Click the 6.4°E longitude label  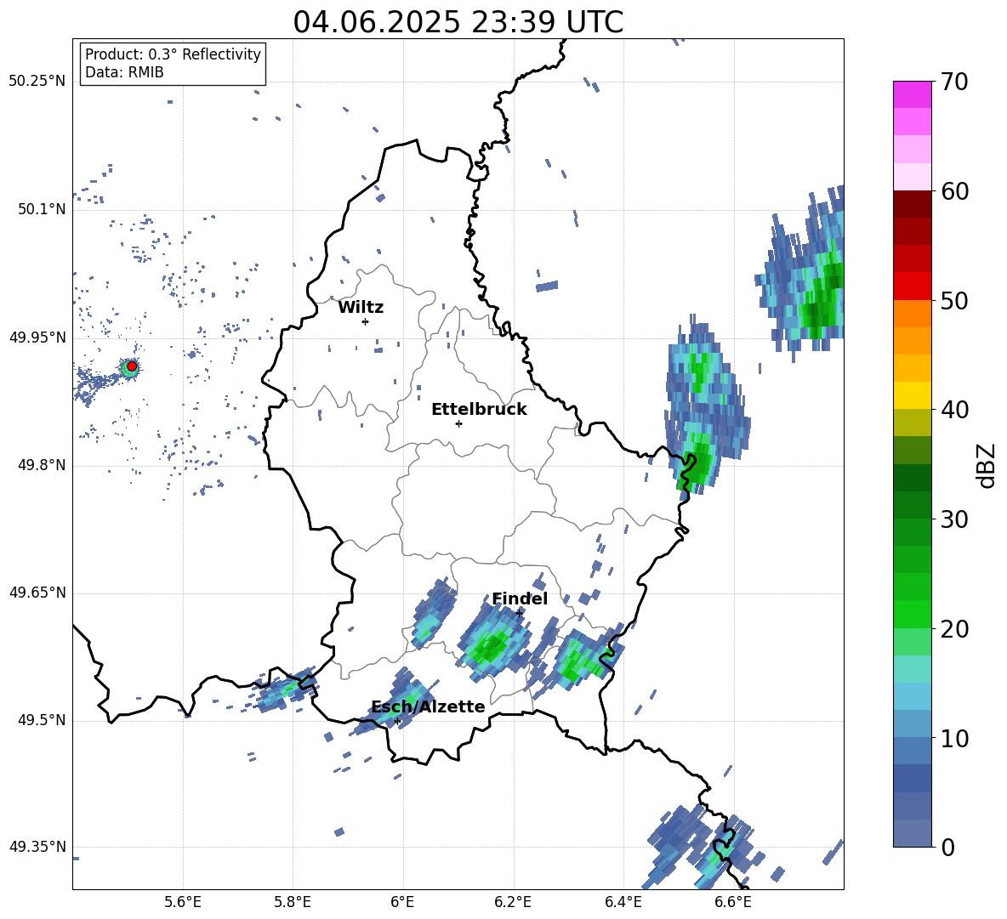(x=623, y=902)
